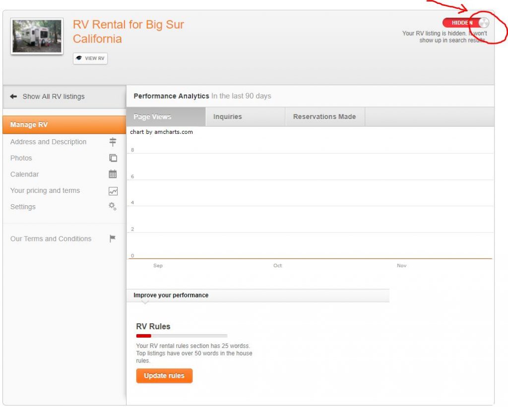508x407 pixels.
Task: Select the Page Views tab
Action: tap(152, 117)
